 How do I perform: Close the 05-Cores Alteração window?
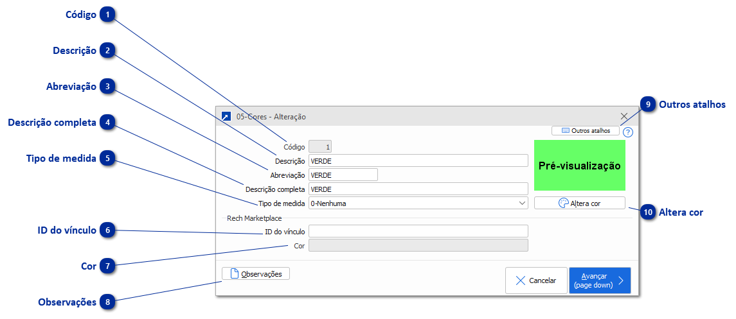pyautogui.click(x=624, y=116)
